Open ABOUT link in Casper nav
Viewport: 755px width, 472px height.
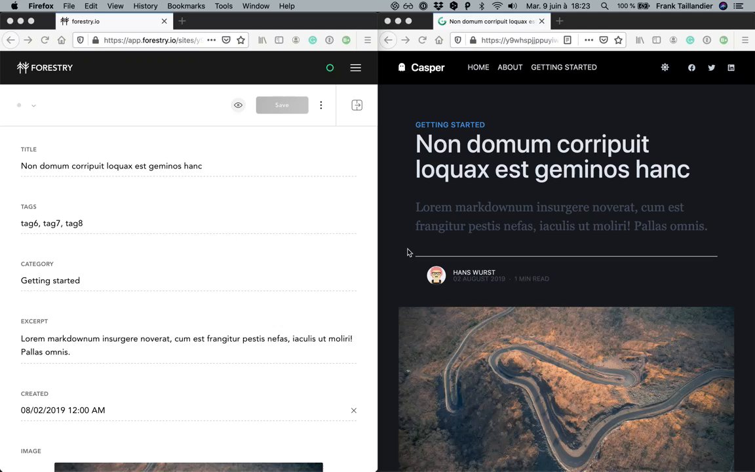pyautogui.click(x=510, y=68)
